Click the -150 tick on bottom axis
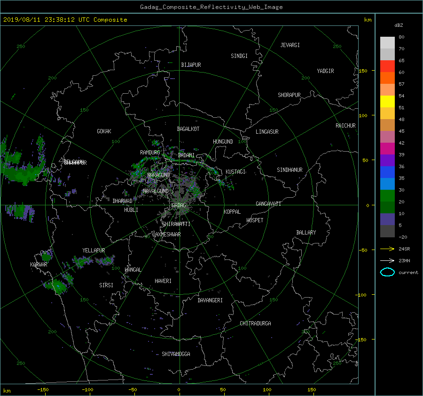 click(x=43, y=390)
